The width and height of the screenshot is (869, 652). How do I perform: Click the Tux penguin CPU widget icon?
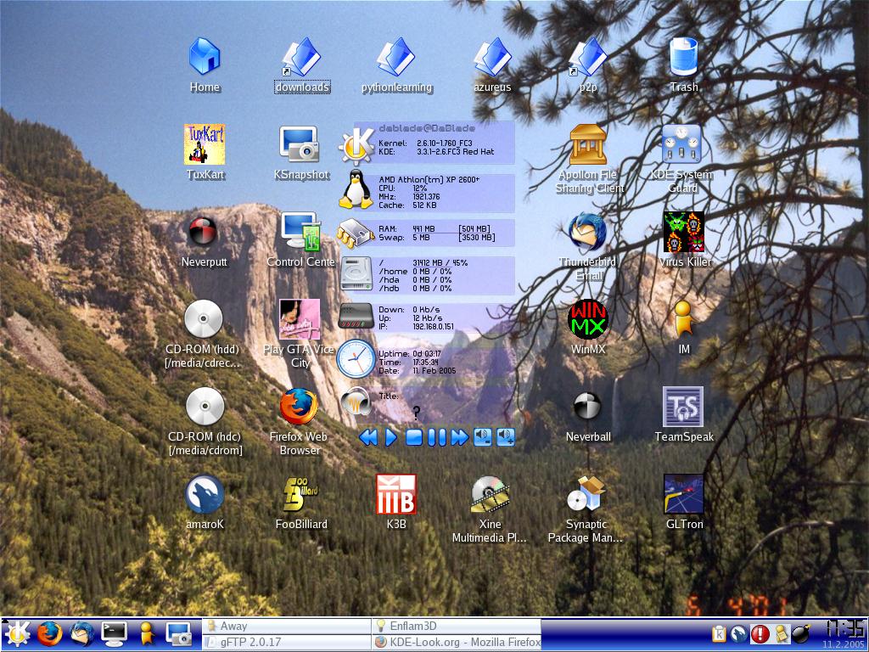356,189
